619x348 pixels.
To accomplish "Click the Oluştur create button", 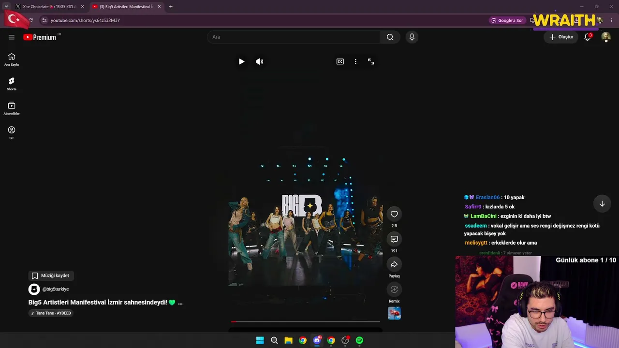I will (561, 37).
